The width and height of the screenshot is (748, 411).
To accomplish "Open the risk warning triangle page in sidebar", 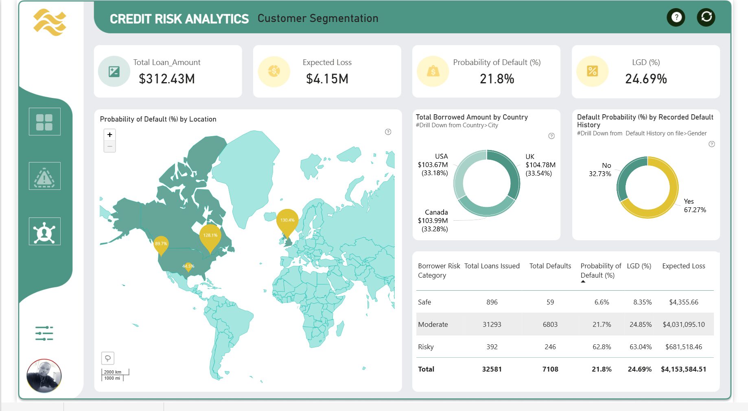I will coord(44,176).
